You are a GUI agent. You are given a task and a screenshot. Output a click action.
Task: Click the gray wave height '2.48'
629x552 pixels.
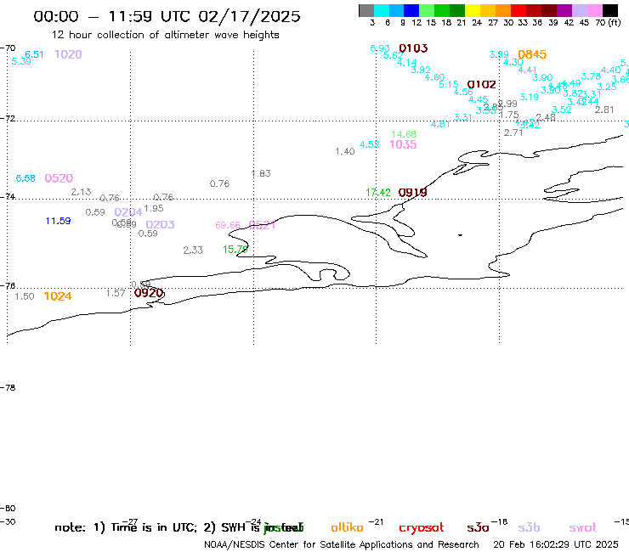[546, 117]
